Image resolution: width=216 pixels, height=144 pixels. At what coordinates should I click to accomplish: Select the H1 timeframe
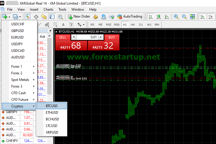click(x=125, y=25)
